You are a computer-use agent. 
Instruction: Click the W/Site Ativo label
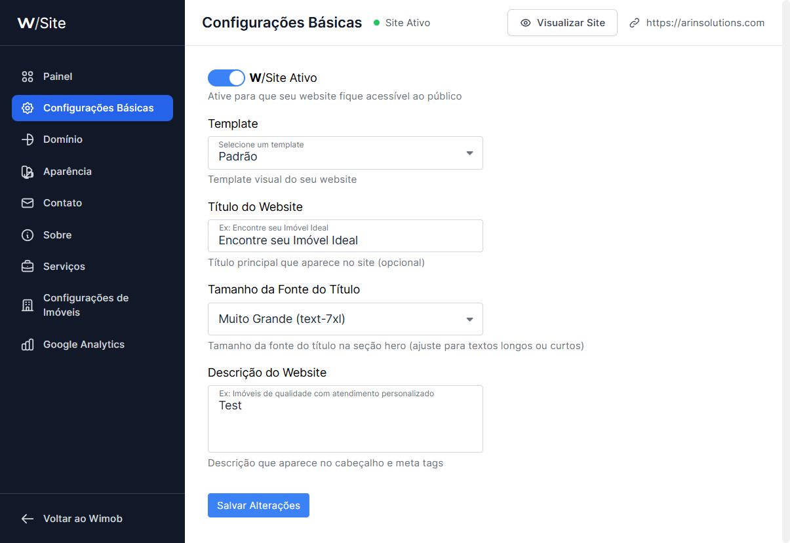283,78
